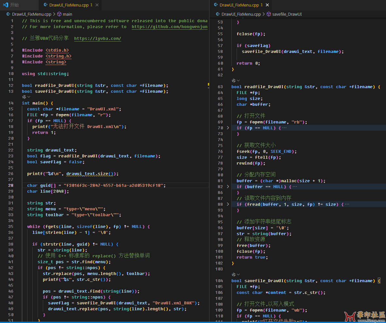This screenshot has width=386, height=323.
Task: Open the savefile_DrawUI symbol breadcrumb
Action: pyautogui.click(x=287, y=14)
